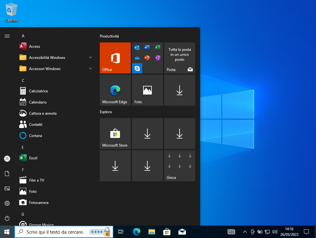Screen dimensions: 316x238
Task: Open Settings gear in Start sidebar
Action: [7, 203]
